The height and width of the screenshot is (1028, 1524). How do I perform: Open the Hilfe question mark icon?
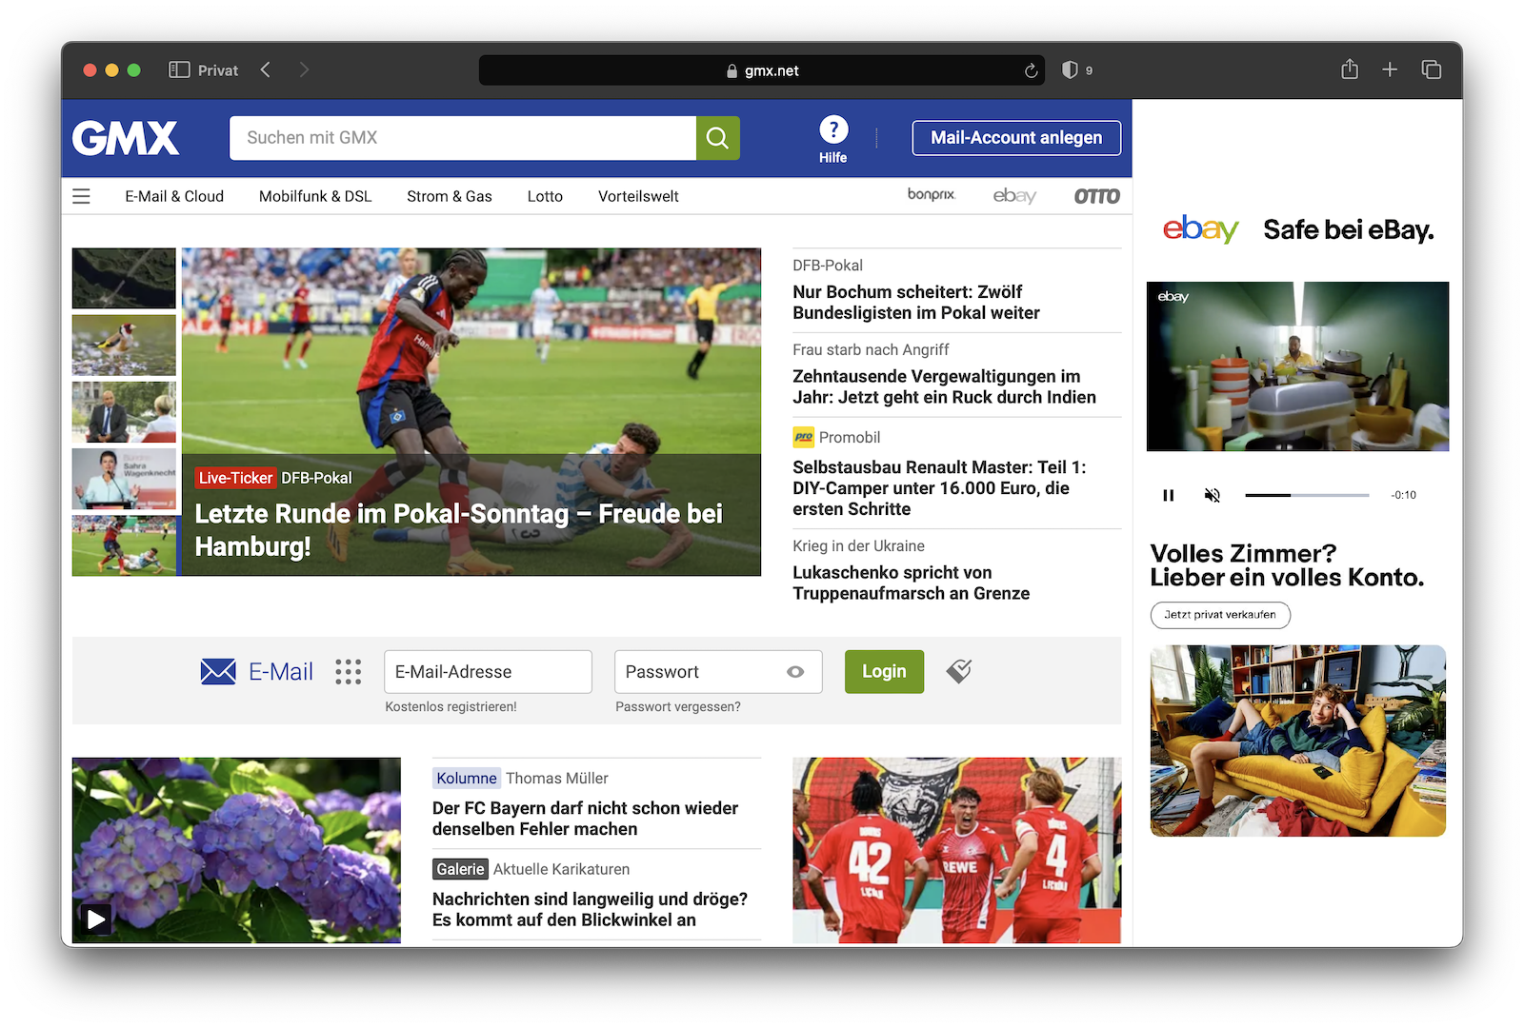pyautogui.click(x=832, y=129)
